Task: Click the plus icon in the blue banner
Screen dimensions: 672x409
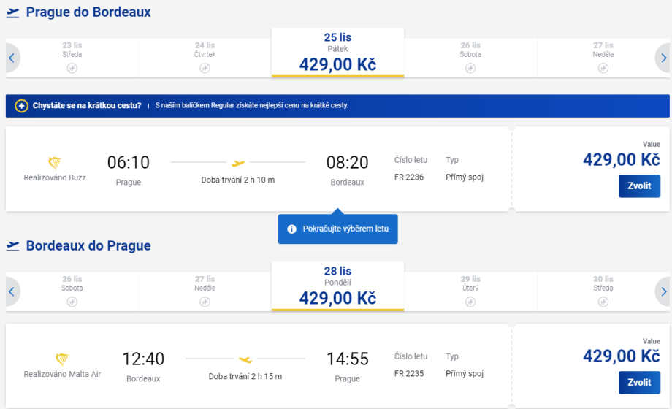Action: (x=21, y=106)
